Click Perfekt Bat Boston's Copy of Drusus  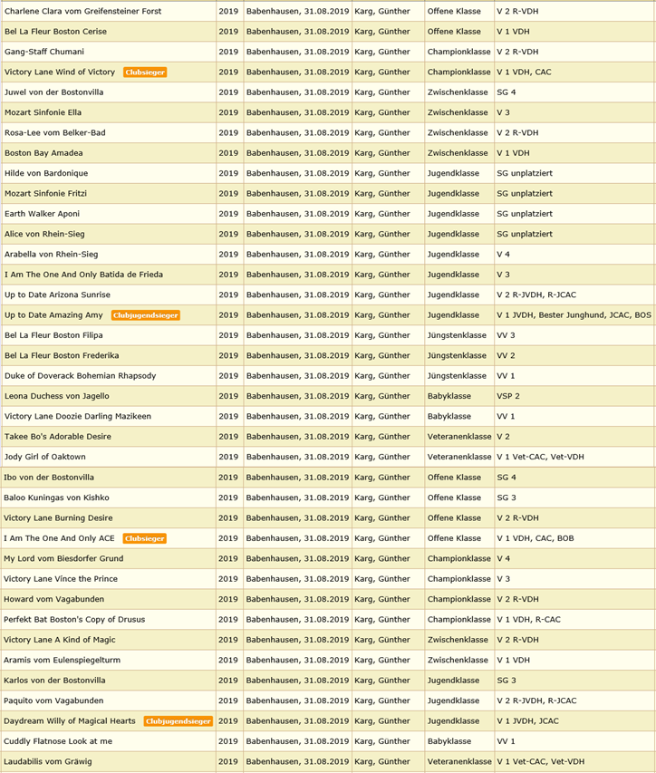tap(74, 619)
